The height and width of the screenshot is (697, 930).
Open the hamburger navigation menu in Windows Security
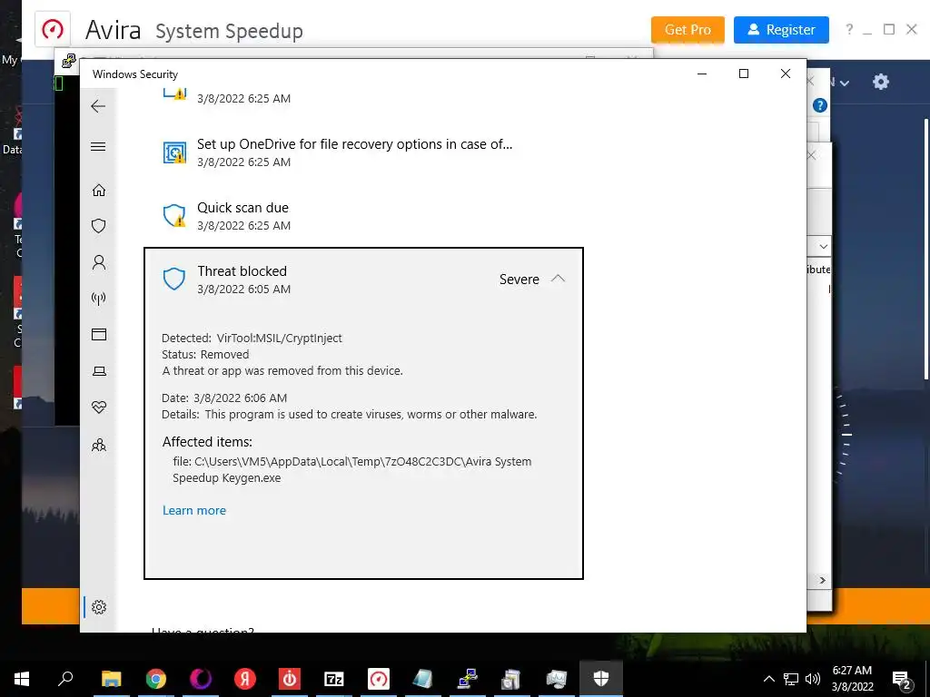98,146
